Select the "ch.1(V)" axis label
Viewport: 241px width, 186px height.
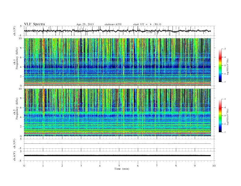pyautogui.click(x=15, y=31)
